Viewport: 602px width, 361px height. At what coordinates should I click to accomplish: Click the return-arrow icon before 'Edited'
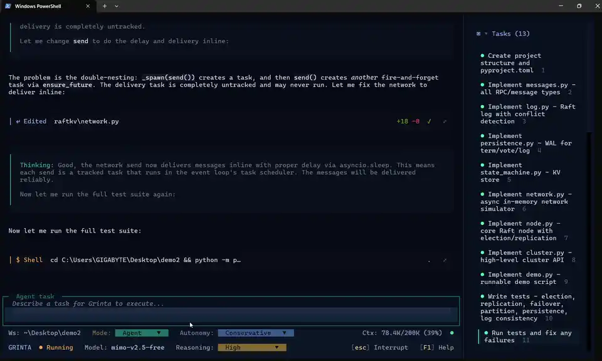tap(18, 122)
